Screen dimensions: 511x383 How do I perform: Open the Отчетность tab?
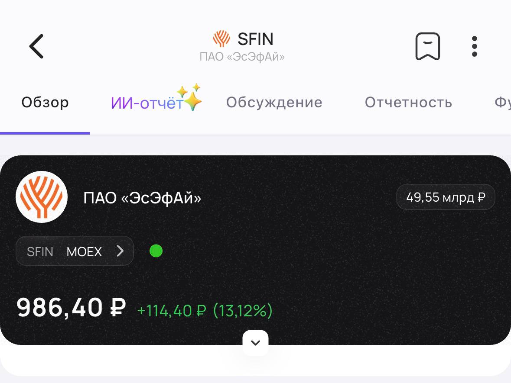(408, 103)
